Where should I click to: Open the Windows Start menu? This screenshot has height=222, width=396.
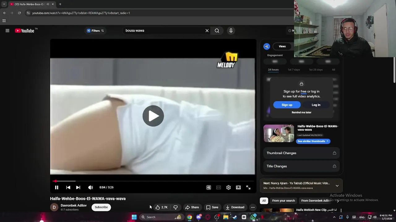pyautogui.click(x=134, y=217)
